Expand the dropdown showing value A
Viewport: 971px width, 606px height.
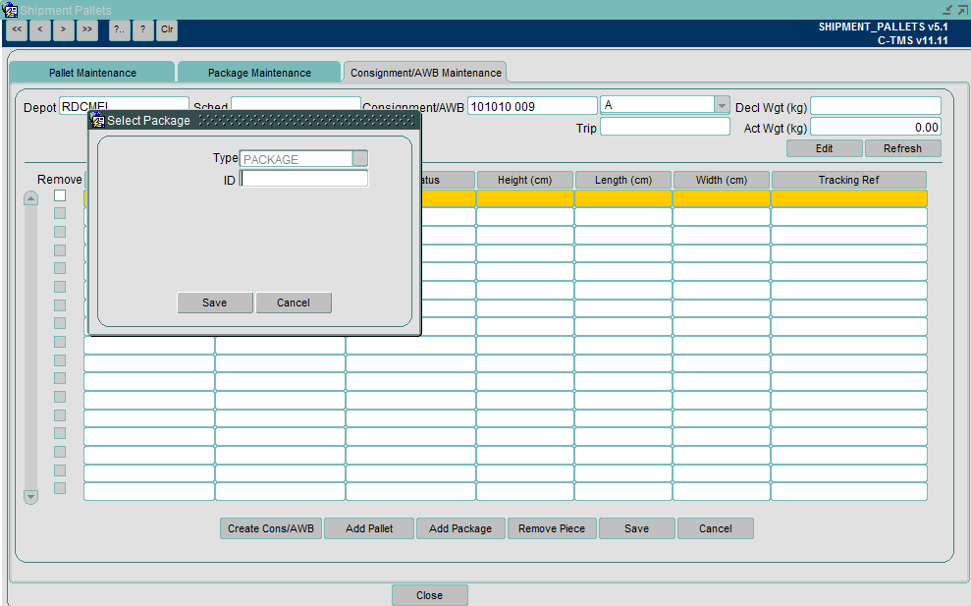[722, 105]
